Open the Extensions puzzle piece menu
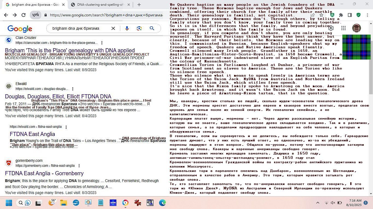373x209 pixels. [341, 15]
